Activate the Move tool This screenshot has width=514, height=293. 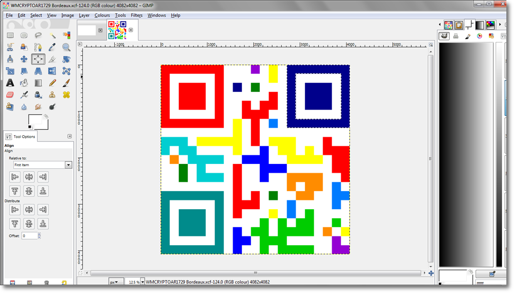pos(24,59)
